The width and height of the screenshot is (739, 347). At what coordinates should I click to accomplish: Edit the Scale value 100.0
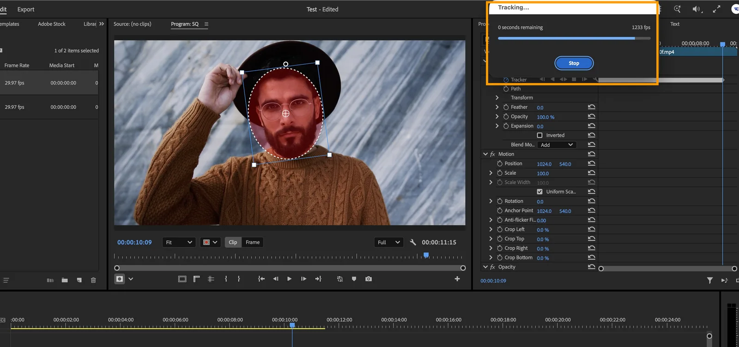tap(543, 173)
